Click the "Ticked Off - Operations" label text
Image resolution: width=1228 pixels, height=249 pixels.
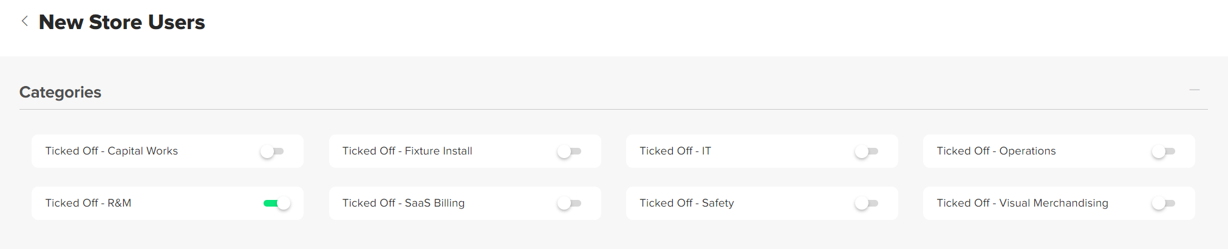pyautogui.click(x=996, y=151)
